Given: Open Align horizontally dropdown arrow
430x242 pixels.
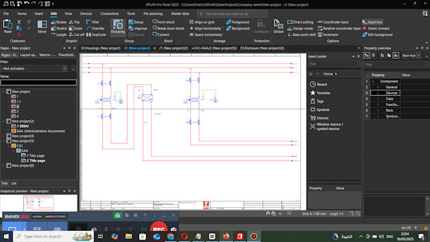Looking at the screenshot, I should coord(223,28).
